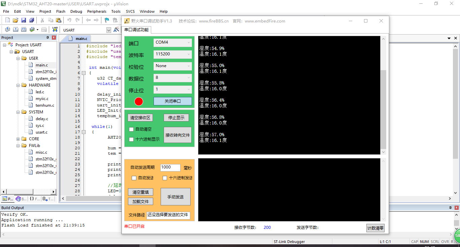
Task: Pin the Build Output panel
Action: pos(451,208)
